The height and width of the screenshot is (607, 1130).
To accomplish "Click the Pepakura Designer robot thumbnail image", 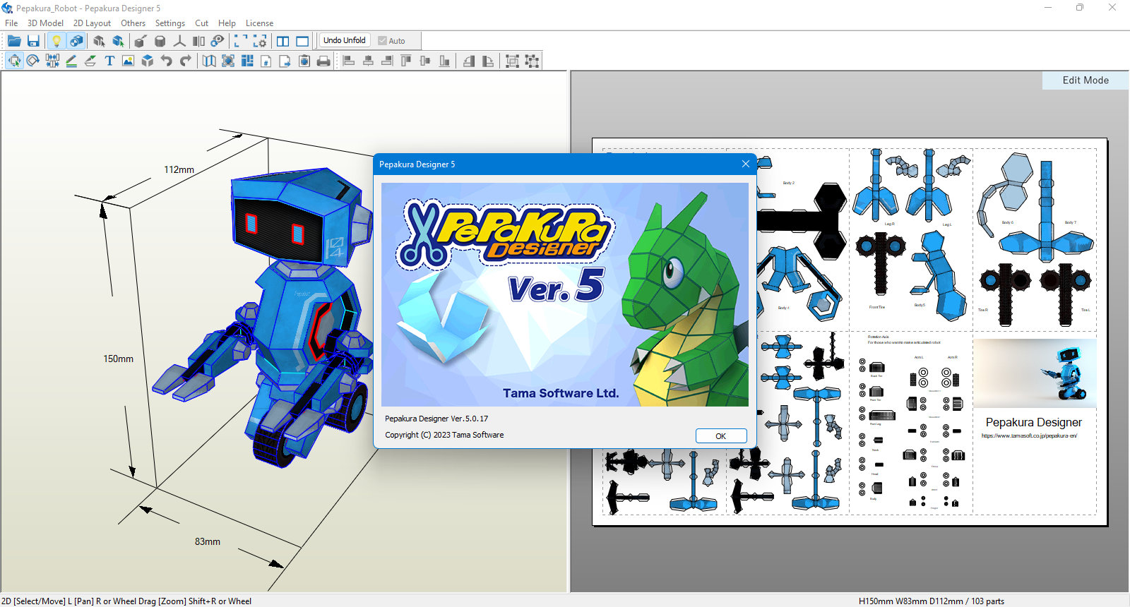I will click(x=1035, y=373).
